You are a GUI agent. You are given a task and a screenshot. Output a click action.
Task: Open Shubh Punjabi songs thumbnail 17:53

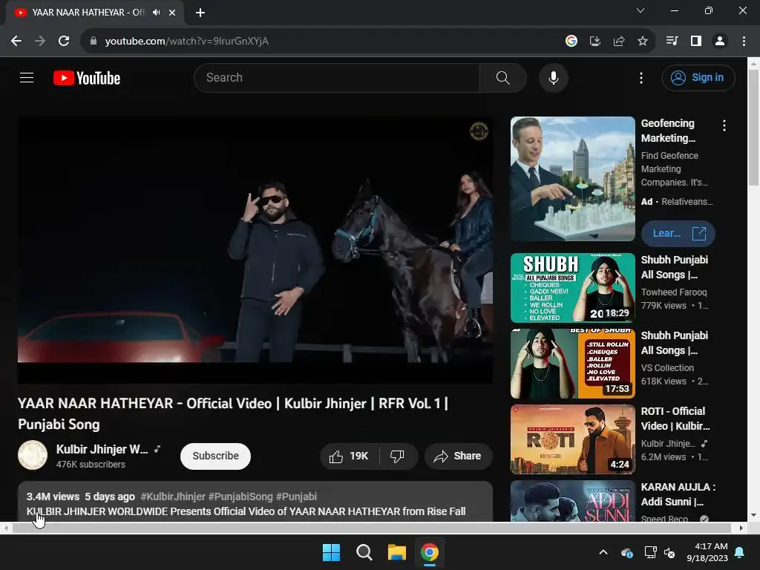[x=572, y=364]
